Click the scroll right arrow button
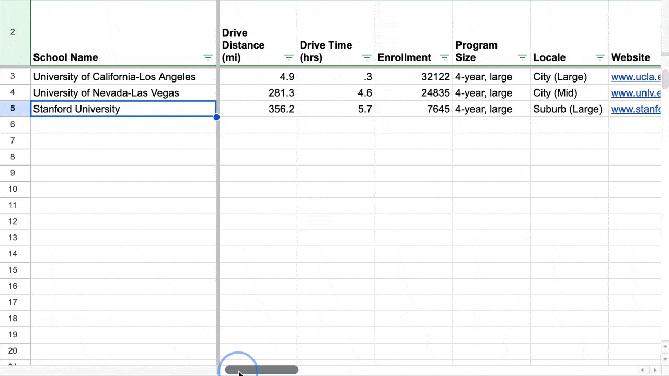 [655, 370]
